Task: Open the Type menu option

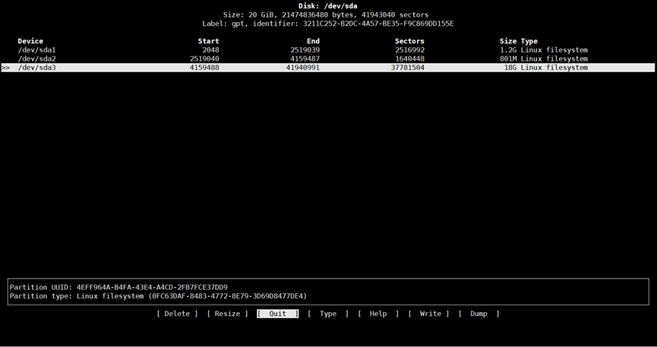Action: pyautogui.click(x=327, y=314)
